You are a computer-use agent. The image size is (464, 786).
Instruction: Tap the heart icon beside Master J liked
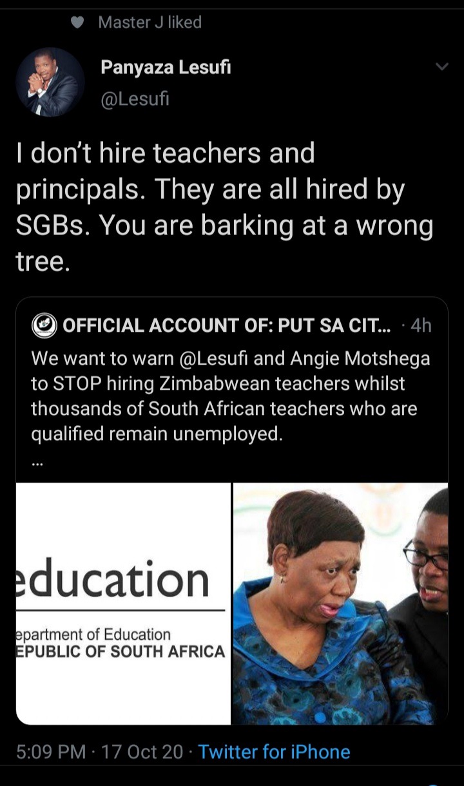(x=77, y=23)
